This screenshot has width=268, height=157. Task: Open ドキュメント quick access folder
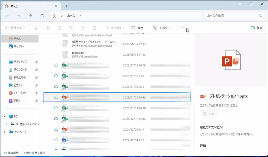pos(20,77)
